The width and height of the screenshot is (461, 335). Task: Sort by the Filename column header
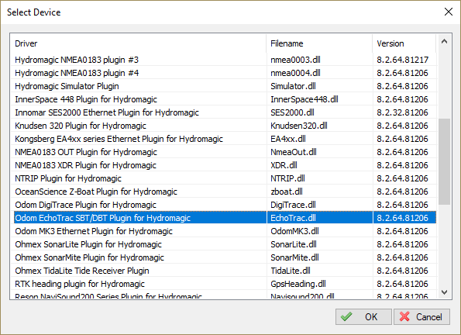tap(319, 43)
